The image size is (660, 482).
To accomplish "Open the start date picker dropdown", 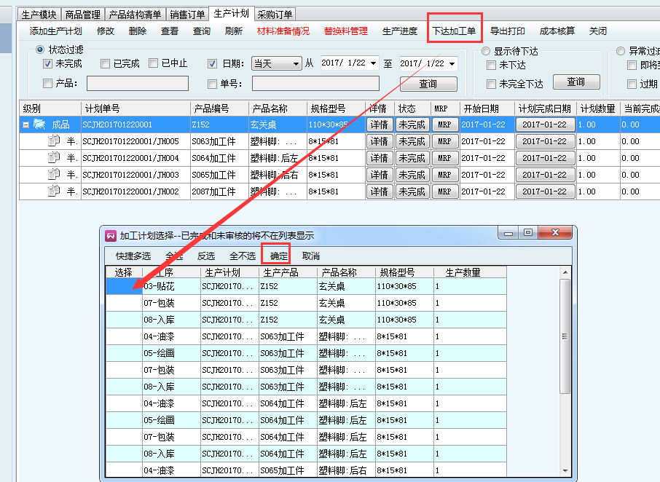I will [x=374, y=64].
